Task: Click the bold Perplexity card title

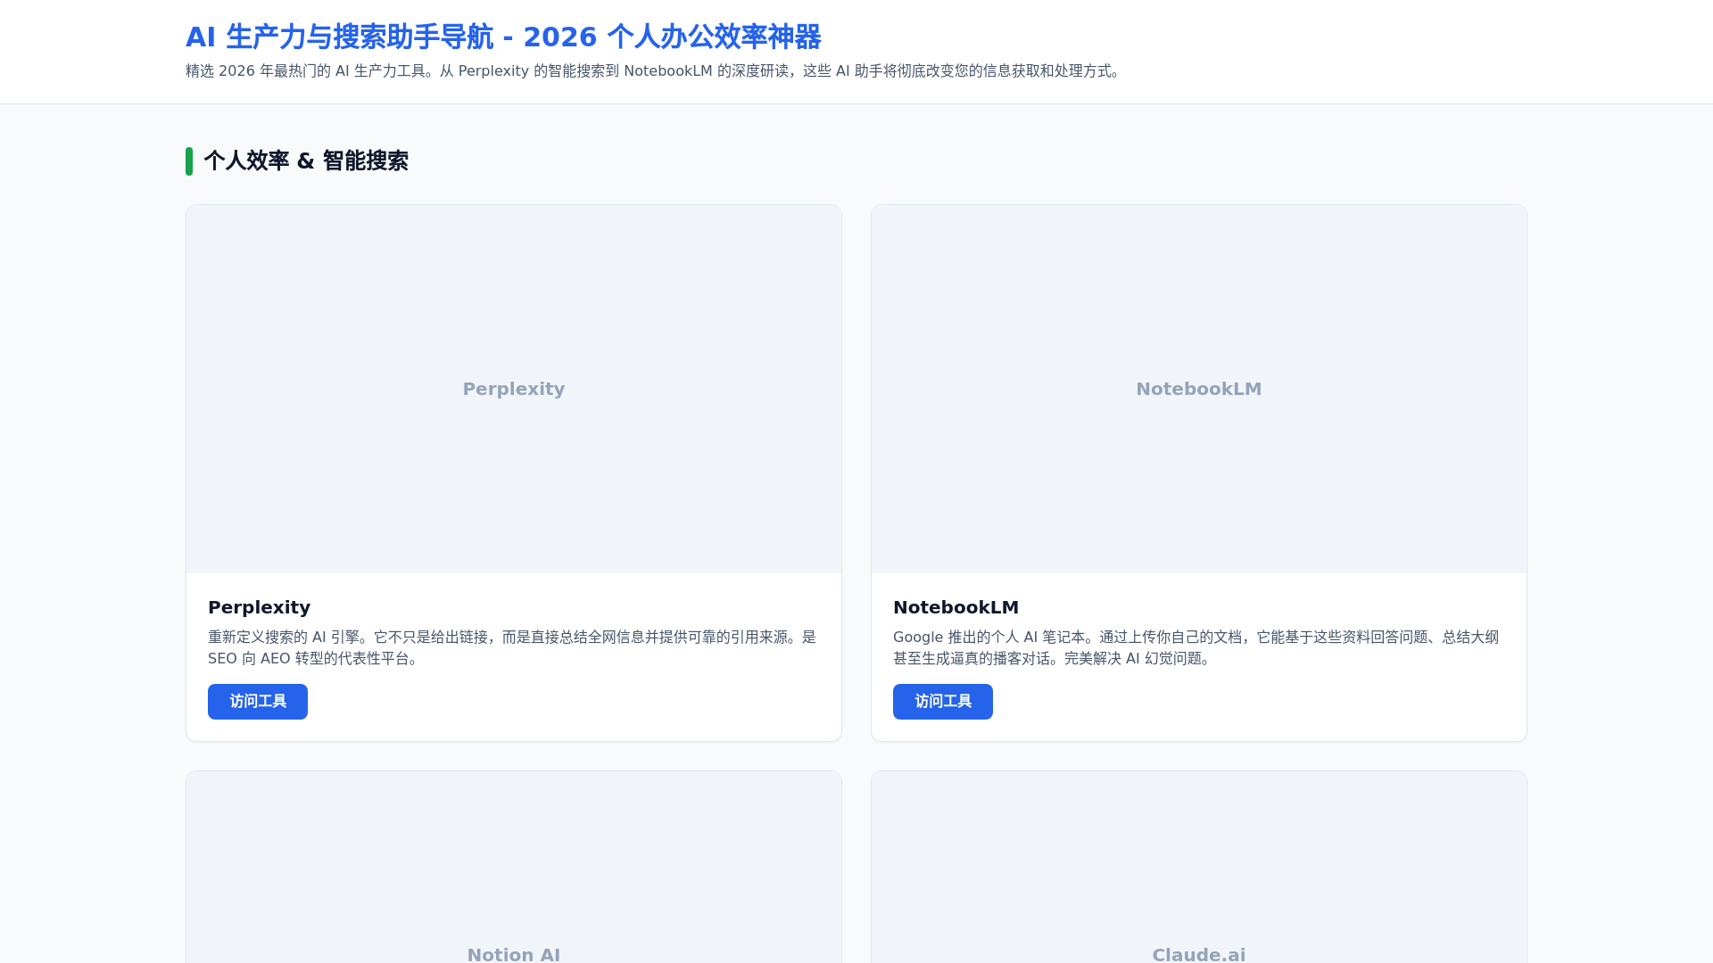Action: (x=259, y=607)
